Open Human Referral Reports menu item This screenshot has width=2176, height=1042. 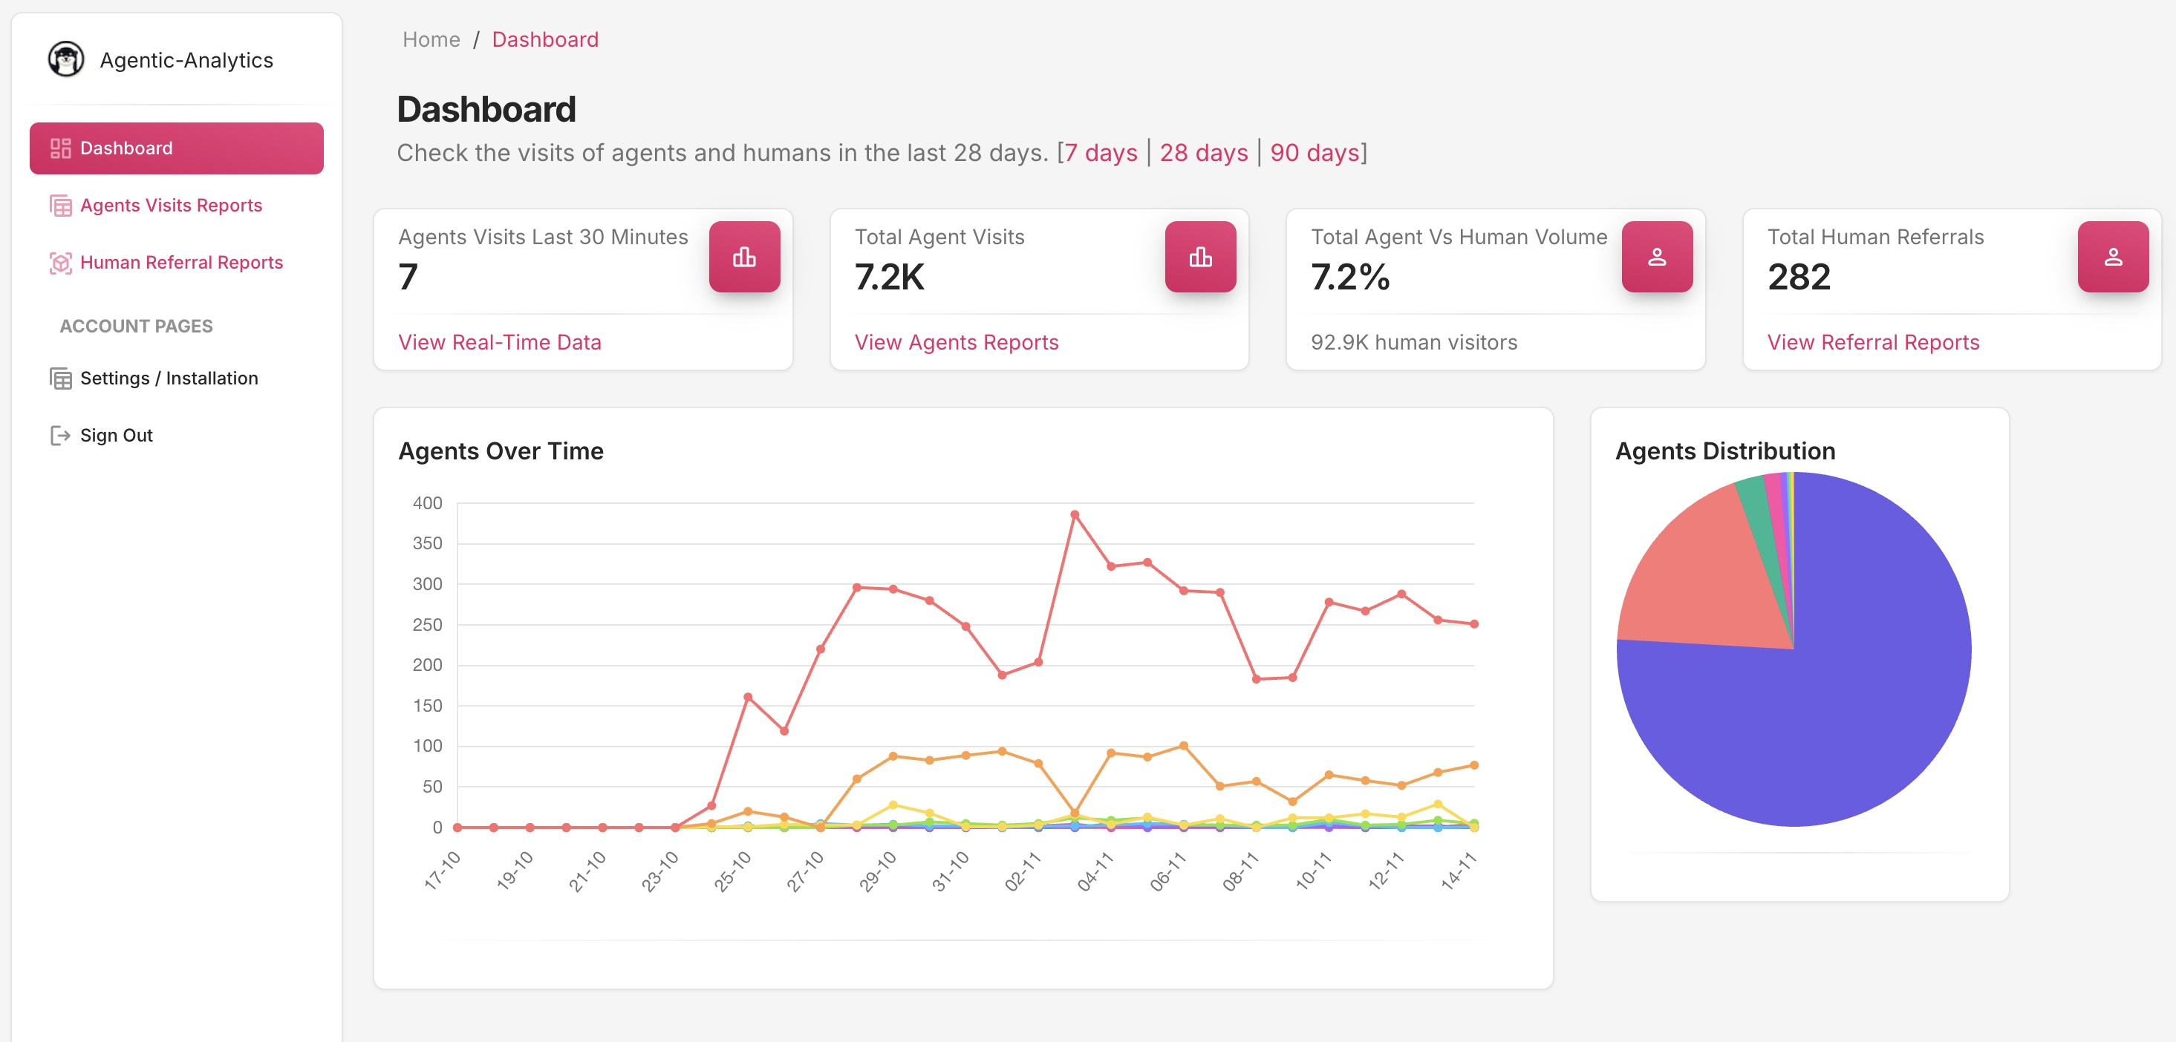coord(180,263)
